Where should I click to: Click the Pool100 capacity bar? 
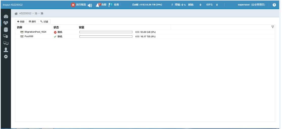[x=106, y=36]
